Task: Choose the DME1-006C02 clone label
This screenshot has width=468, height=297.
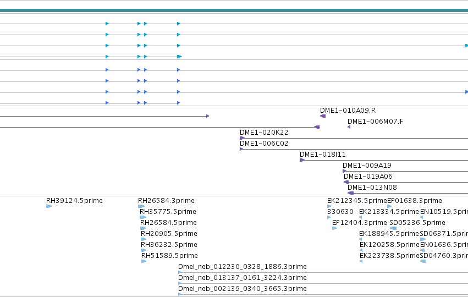Action: (264, 144)
